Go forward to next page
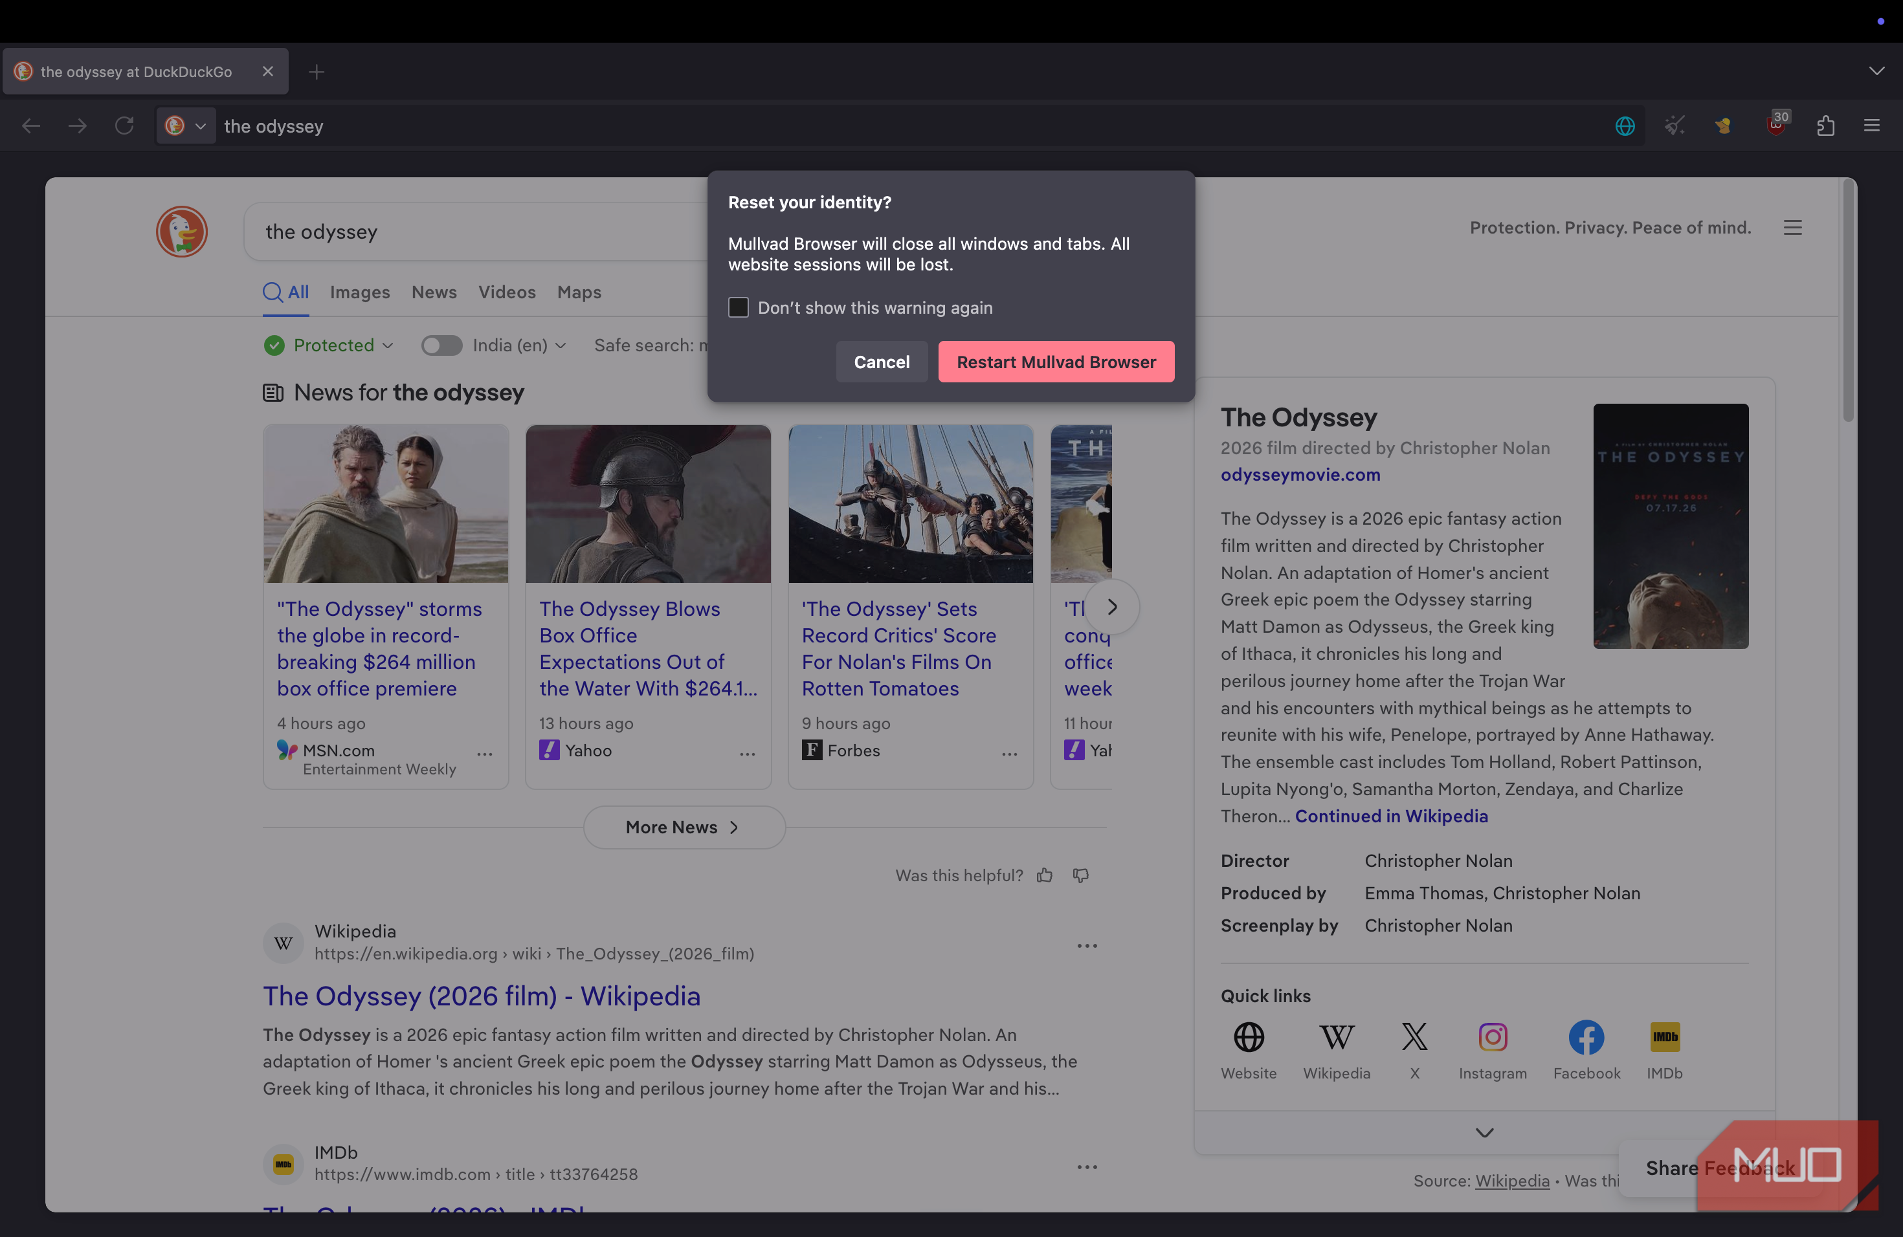 78,126
